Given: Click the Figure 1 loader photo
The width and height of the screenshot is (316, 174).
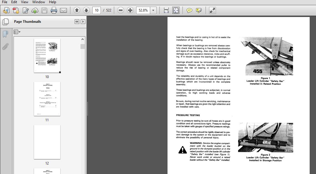Looking at the screenshot, I should pos(266,56).
